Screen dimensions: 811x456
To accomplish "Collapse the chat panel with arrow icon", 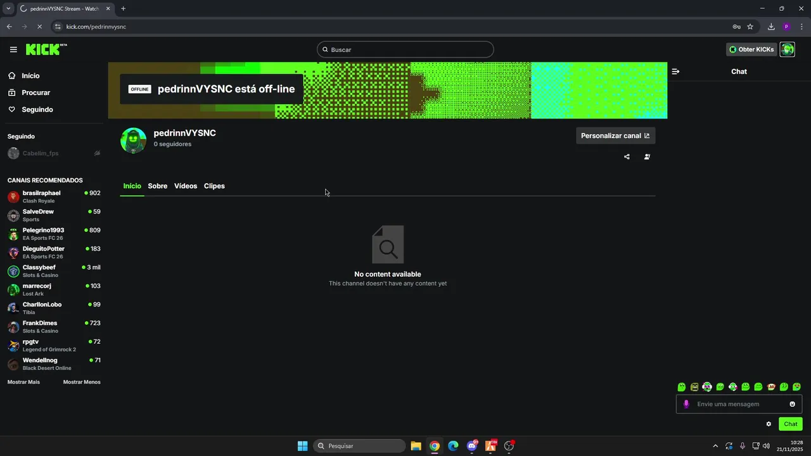I will point(675,72).
